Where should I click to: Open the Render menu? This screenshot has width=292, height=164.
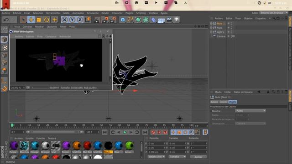coord(105,13)
